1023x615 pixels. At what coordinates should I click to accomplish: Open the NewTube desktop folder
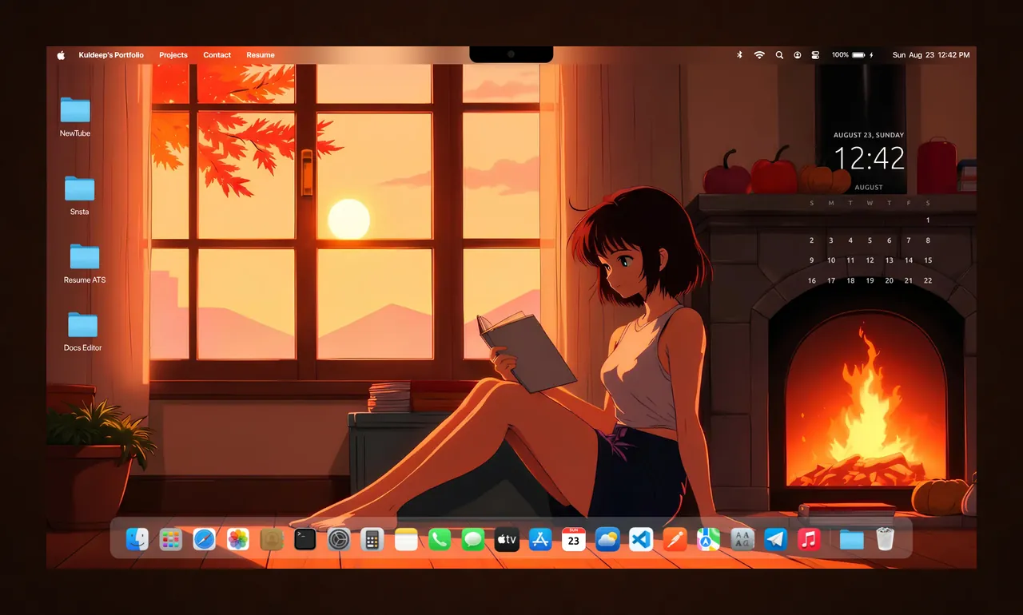point(75,117)
